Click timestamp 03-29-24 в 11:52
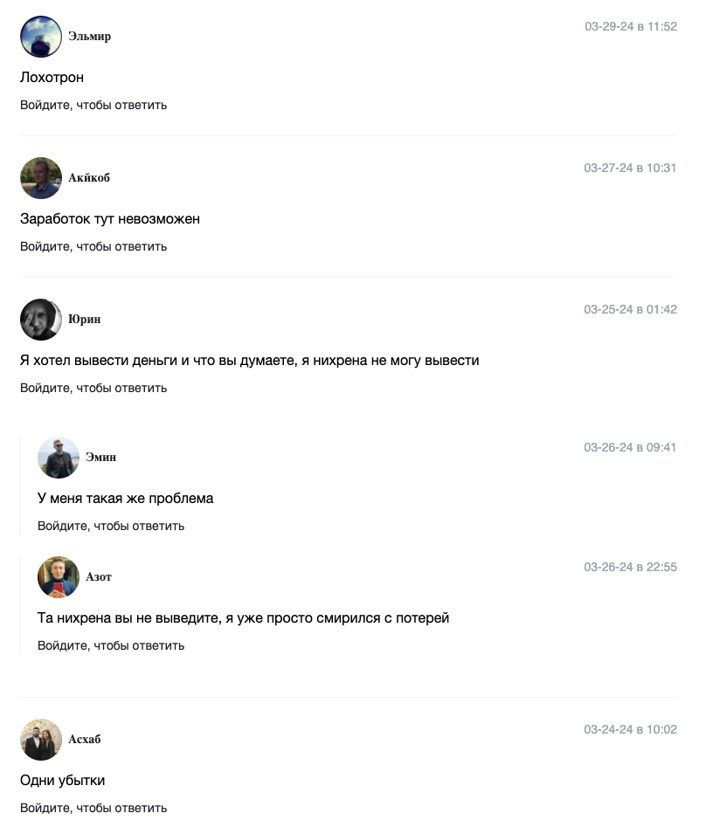The width and height of the screenshot is (706, 834). pos(631,26)
